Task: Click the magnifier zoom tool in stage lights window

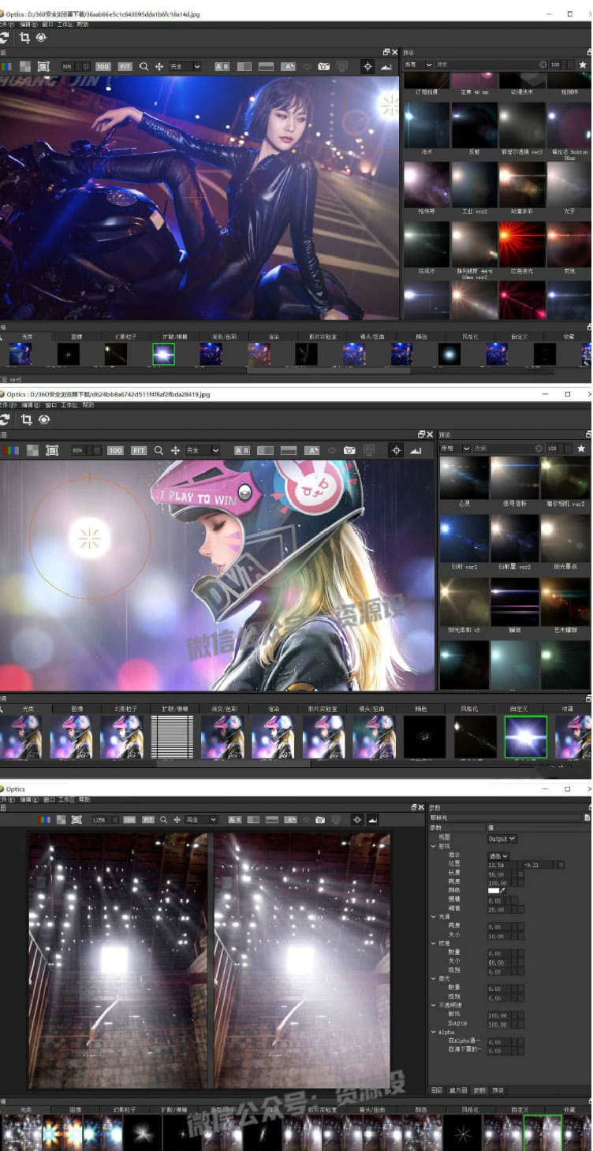Action: pyautogui.click(x=164, y=820)
